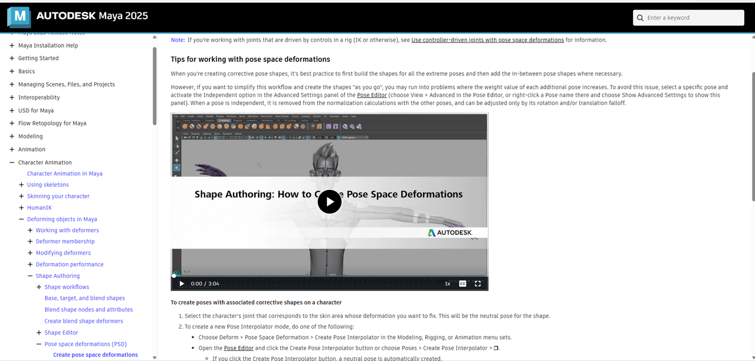Click the Shape Authoring label
This screenshot has height=361, width=755.
click(x=58, y=276)
